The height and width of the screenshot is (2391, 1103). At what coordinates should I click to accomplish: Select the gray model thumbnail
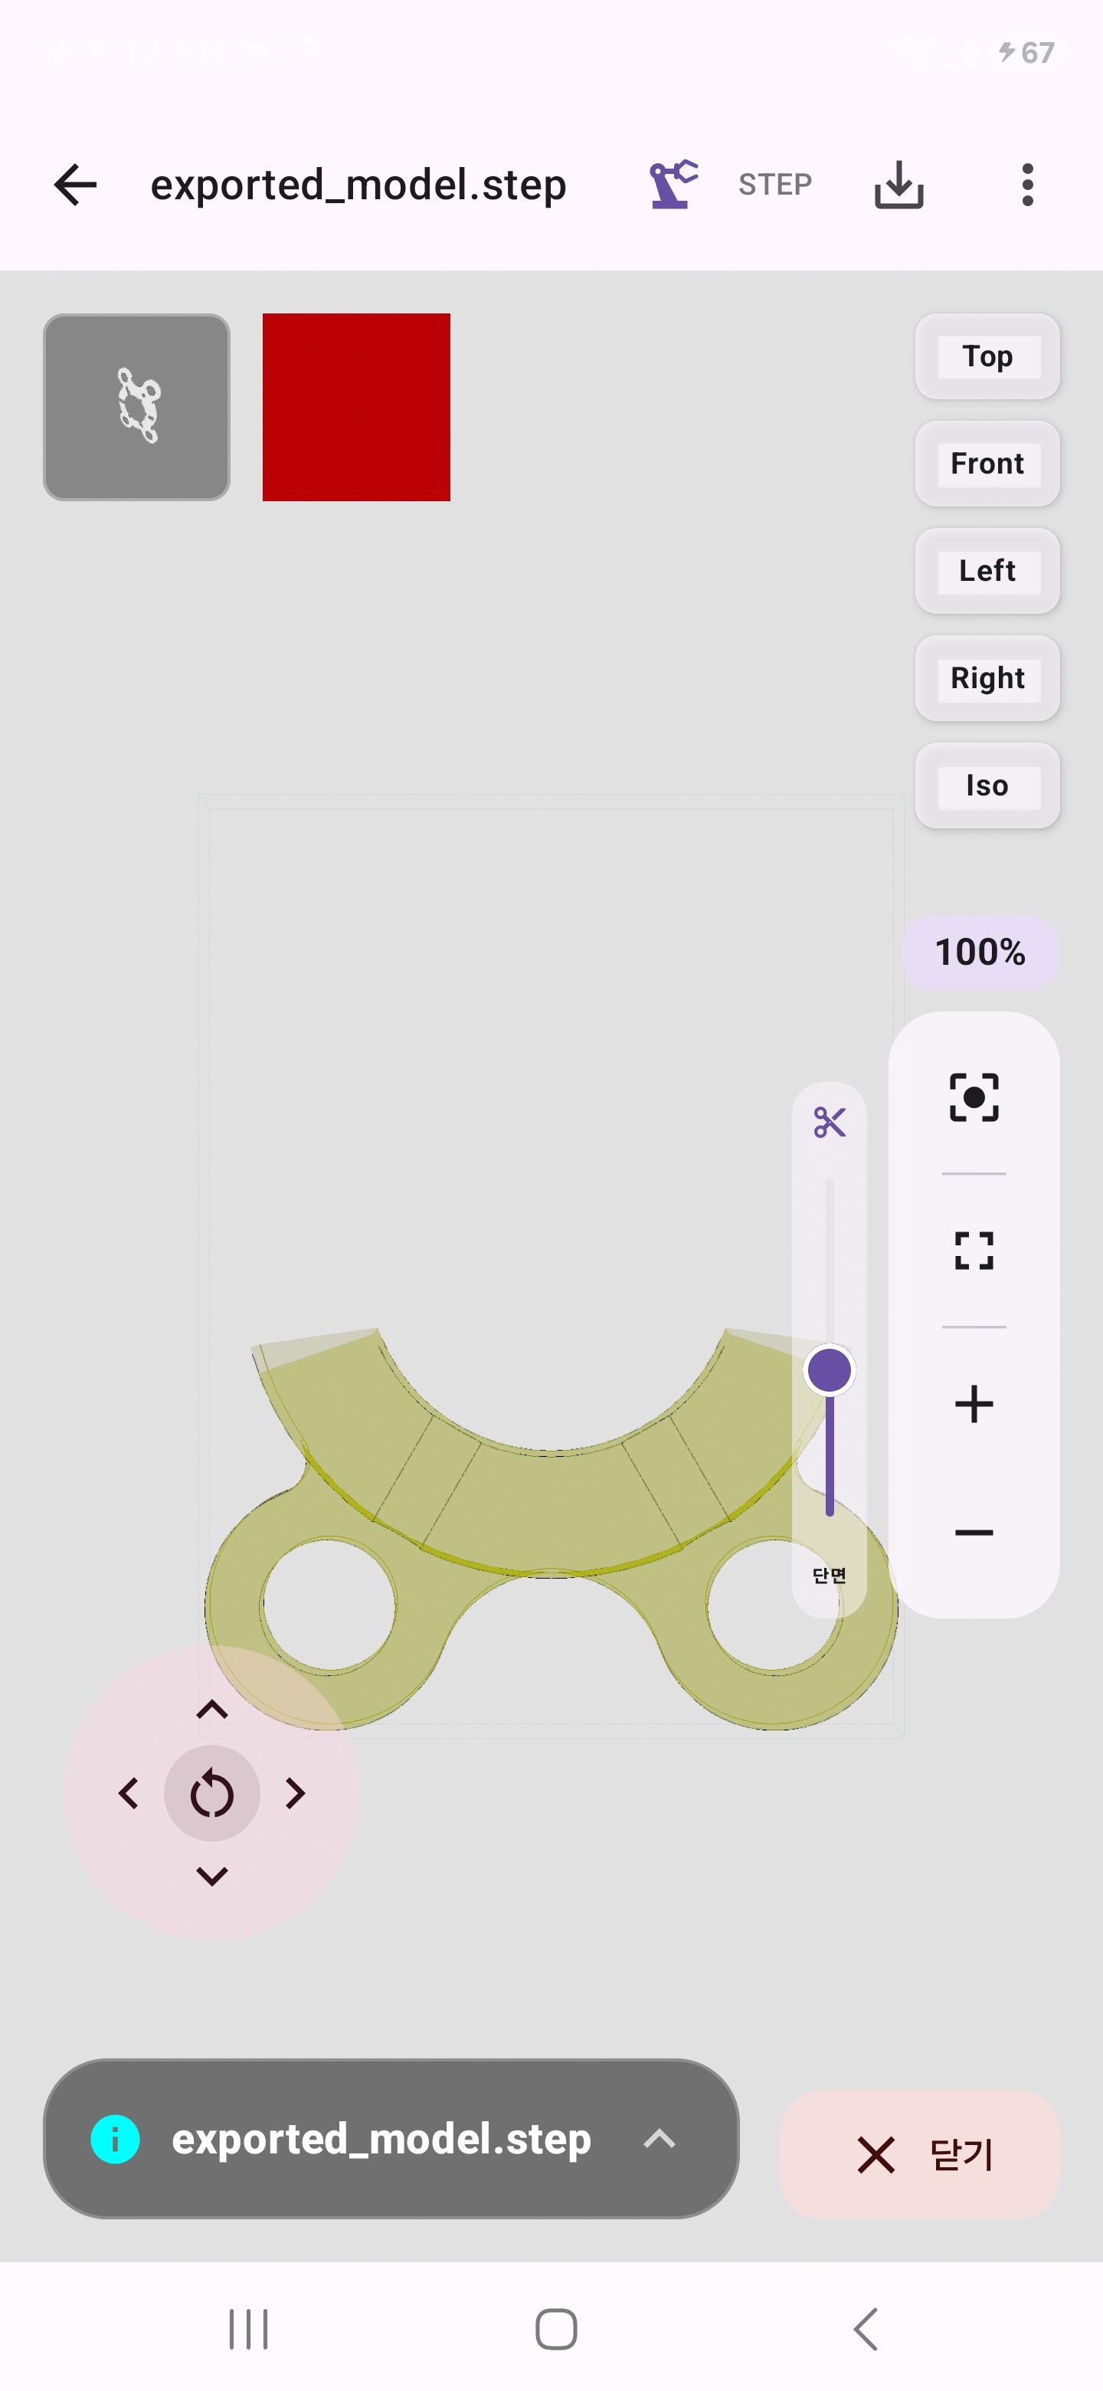[137, 408]
